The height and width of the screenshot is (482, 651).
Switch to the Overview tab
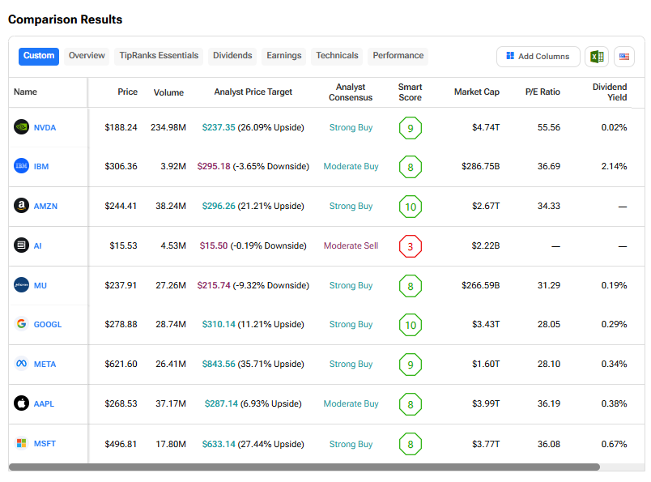click(x=87, y=56)
